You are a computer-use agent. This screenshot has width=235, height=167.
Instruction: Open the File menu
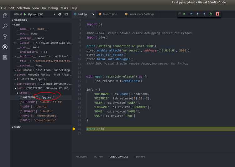coord(3,8)
